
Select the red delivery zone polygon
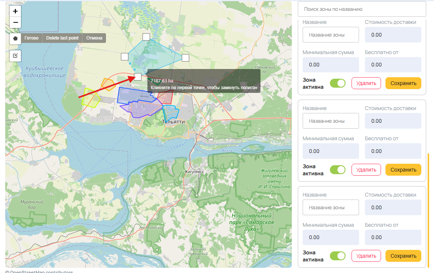point(166,98)
